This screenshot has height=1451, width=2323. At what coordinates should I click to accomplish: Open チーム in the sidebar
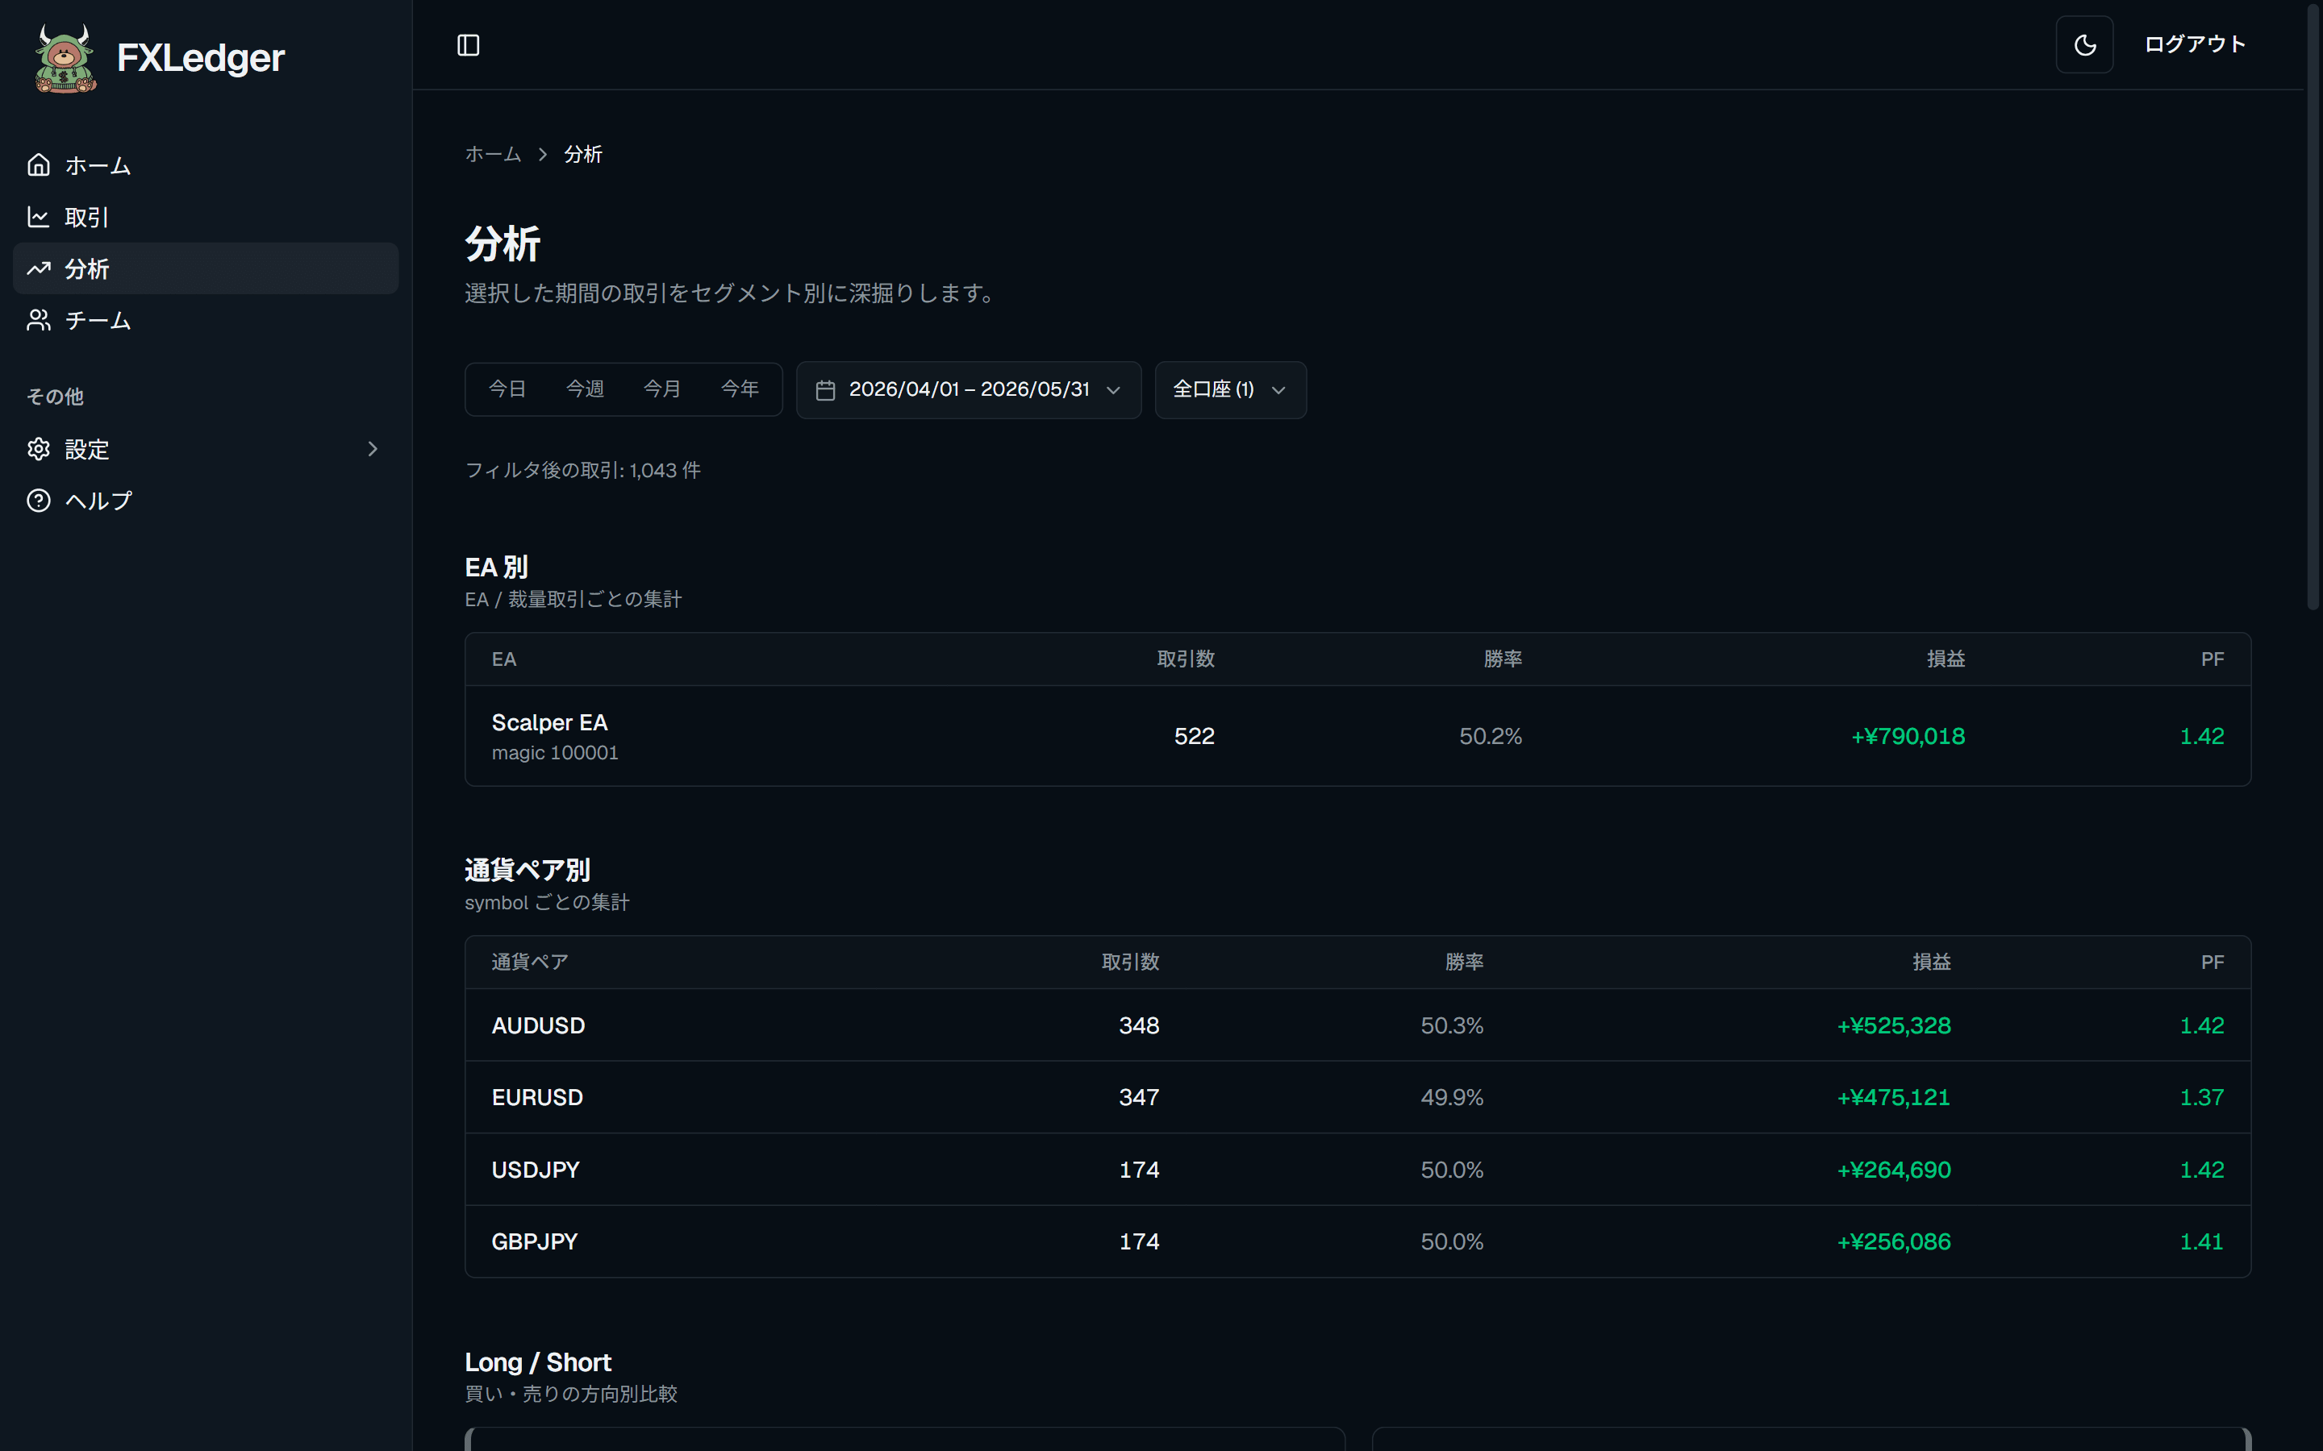tap(206, 319)
